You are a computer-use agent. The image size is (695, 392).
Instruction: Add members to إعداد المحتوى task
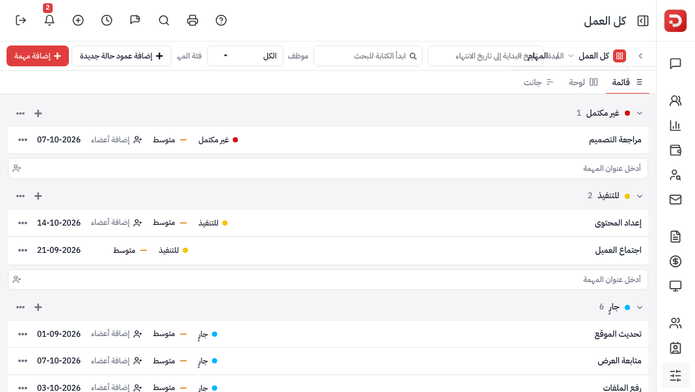point(116,222)
